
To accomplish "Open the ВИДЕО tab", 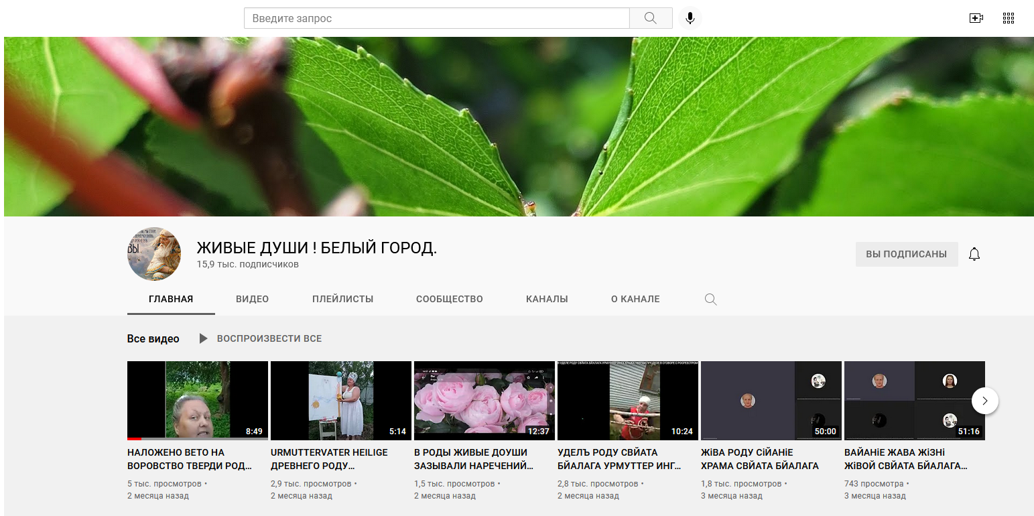I will 253,299.
